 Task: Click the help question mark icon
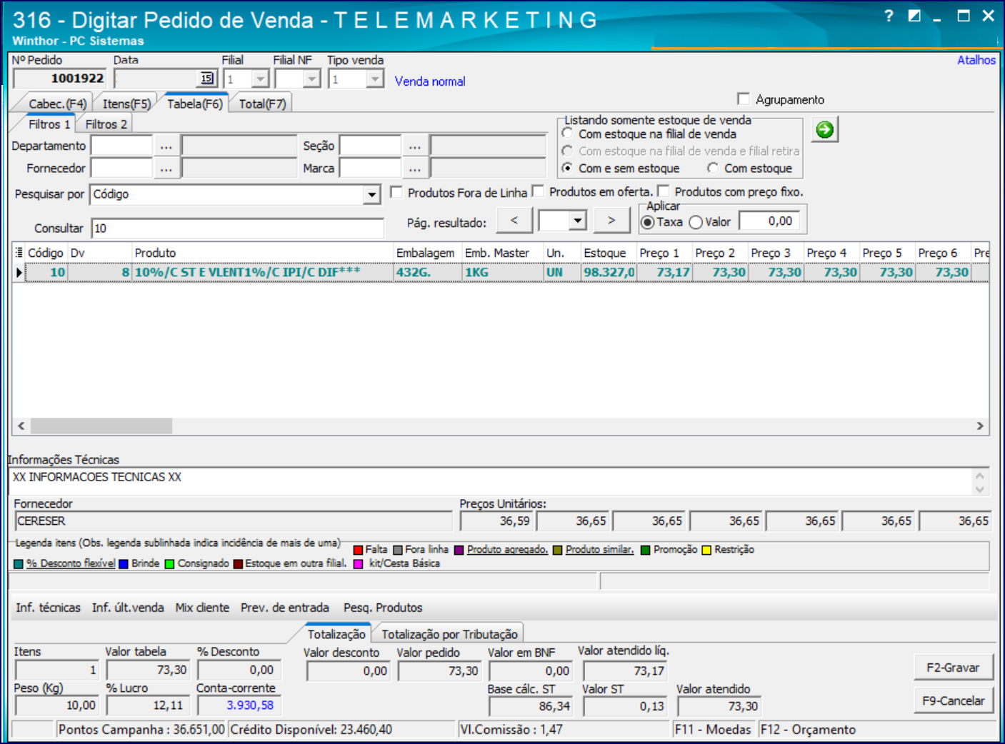(x=889, y=16)
